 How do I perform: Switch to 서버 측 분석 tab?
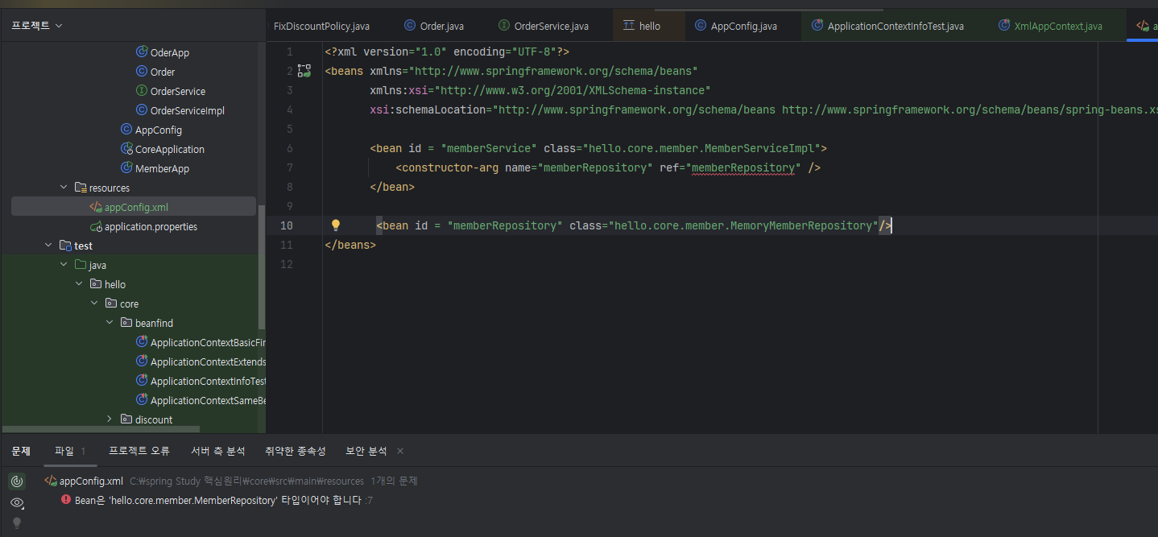click(x=217, y=451)
